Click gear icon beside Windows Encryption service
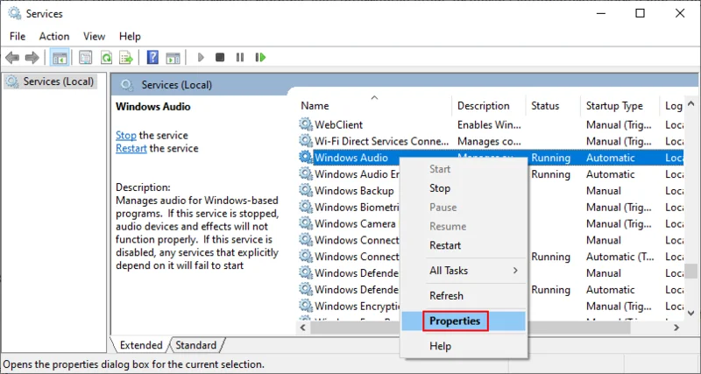The image size is (701, 374). click(x=305, y=306)
